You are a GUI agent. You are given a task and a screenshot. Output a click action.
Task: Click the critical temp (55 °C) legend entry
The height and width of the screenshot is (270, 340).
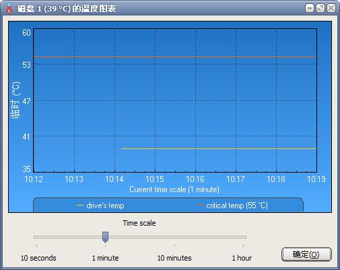tap(232, 206)
